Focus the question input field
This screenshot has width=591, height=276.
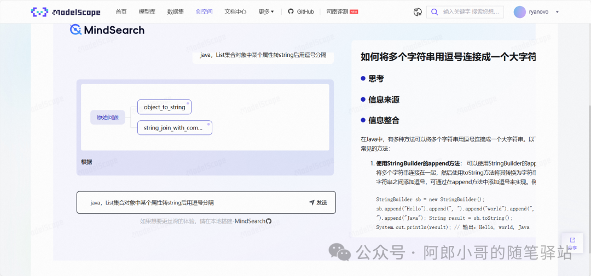pyautogui.click(x=192, y=202)
